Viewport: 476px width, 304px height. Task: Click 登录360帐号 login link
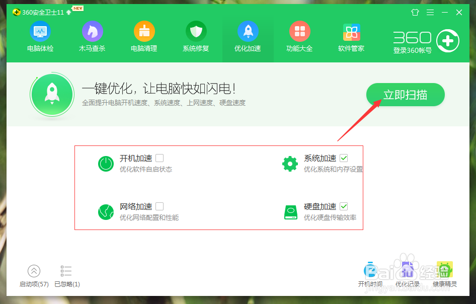point(412,50)
